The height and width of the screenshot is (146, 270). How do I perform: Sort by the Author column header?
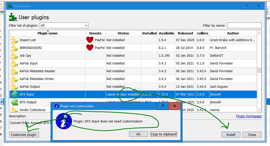coord(233,33)
